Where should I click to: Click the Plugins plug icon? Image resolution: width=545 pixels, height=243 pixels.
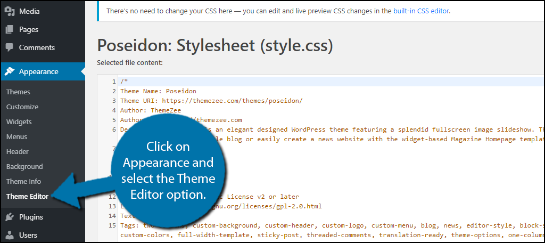pyautogui.click(x=10, y=217)
